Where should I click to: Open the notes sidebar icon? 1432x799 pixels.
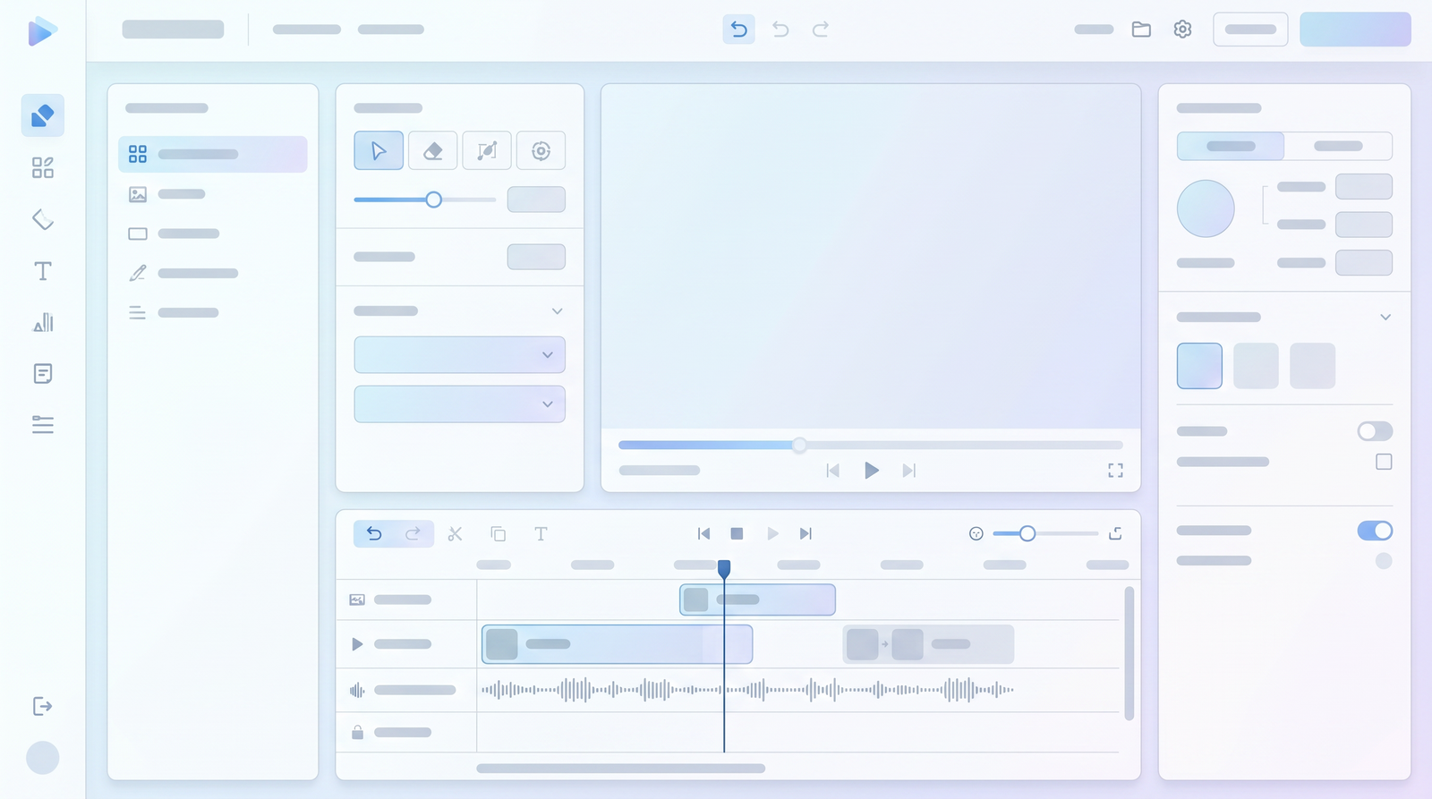click(x=43, y=373)
